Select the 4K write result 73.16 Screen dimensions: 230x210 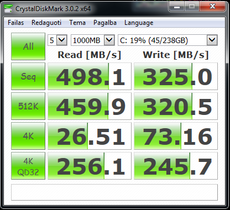[x=176, y=136]
